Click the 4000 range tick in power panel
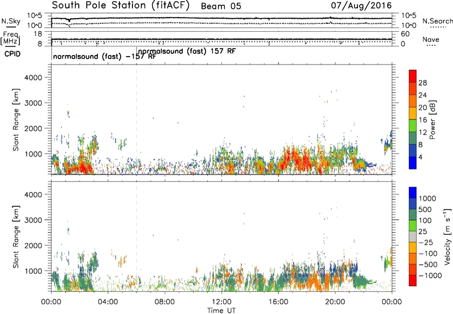Screen dimensions: 453x314 click(33, 78)
